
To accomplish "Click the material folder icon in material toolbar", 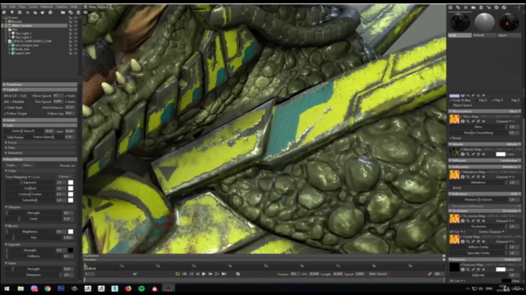I will (473, 7).
